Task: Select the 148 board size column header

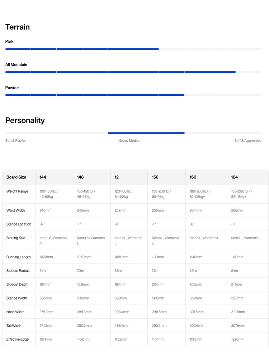Action: tap(80, 177)
